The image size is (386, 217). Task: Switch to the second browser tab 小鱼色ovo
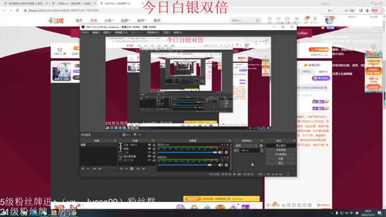(73, 3)
